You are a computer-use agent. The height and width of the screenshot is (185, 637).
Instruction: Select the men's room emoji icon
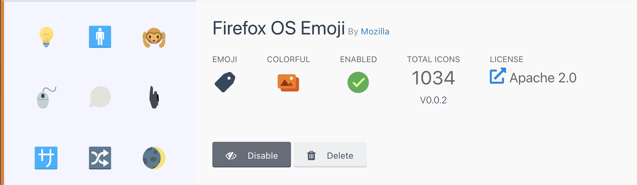tap(100, 37)
